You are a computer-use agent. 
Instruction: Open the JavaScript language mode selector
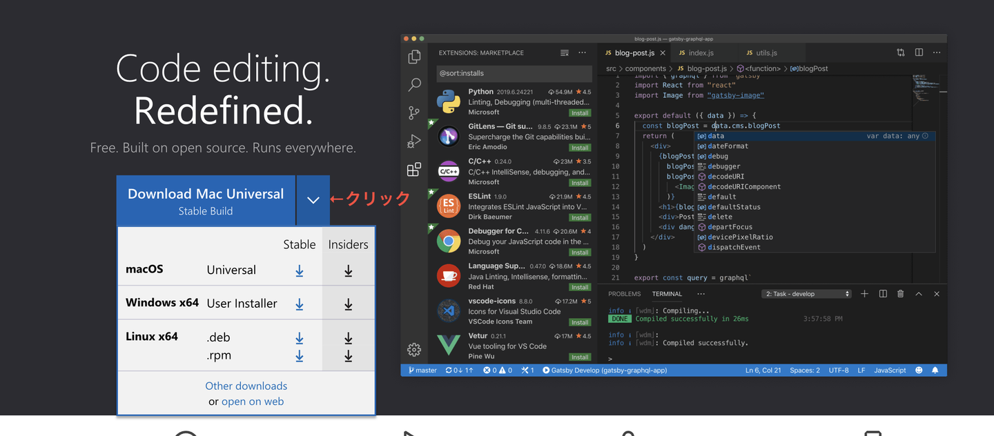click(890, 370)
